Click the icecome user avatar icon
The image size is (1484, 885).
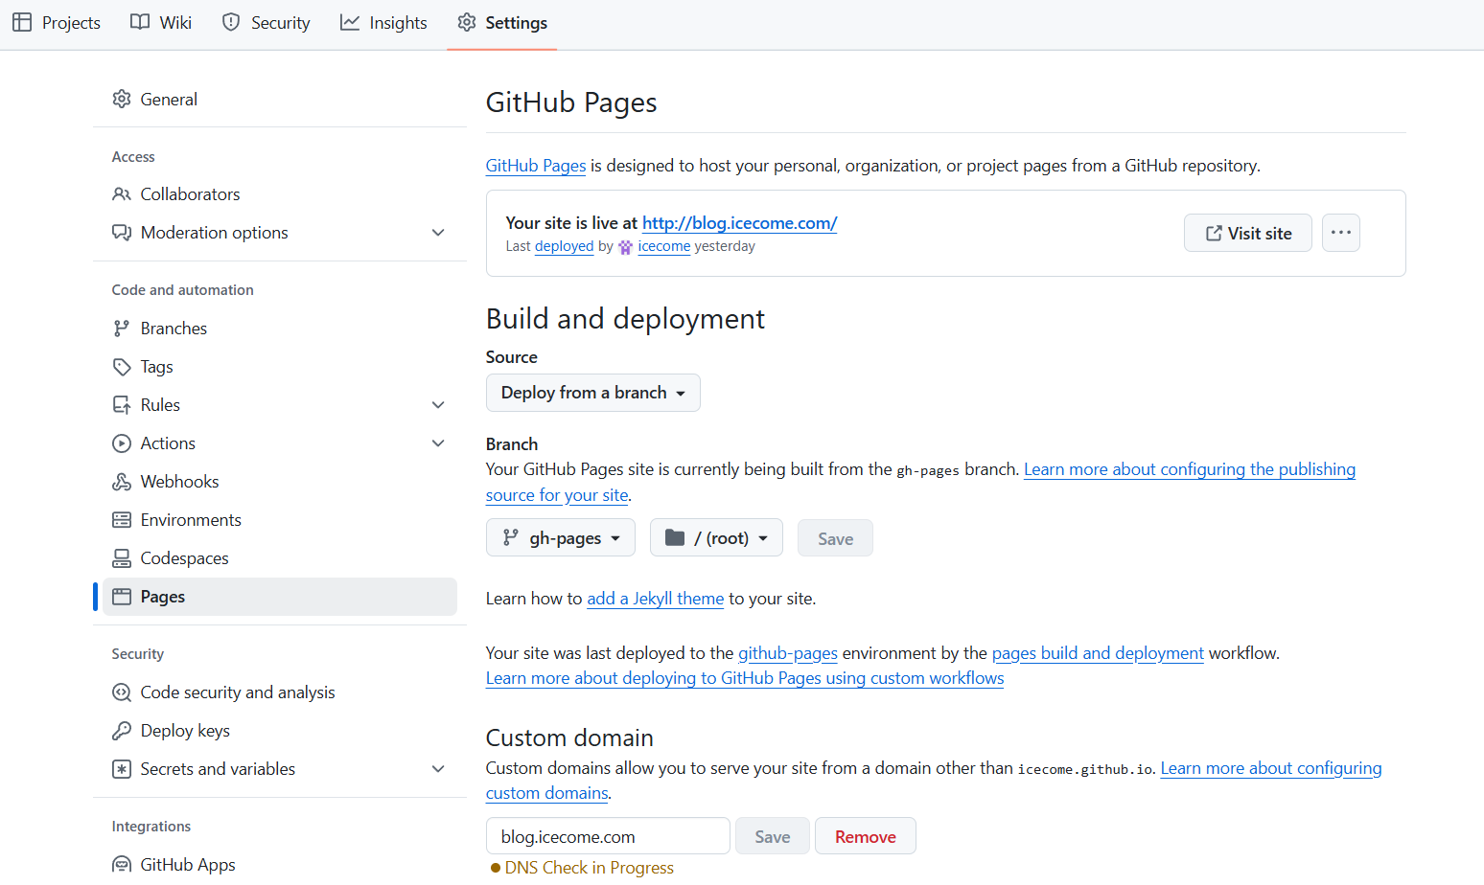point(626,247)
